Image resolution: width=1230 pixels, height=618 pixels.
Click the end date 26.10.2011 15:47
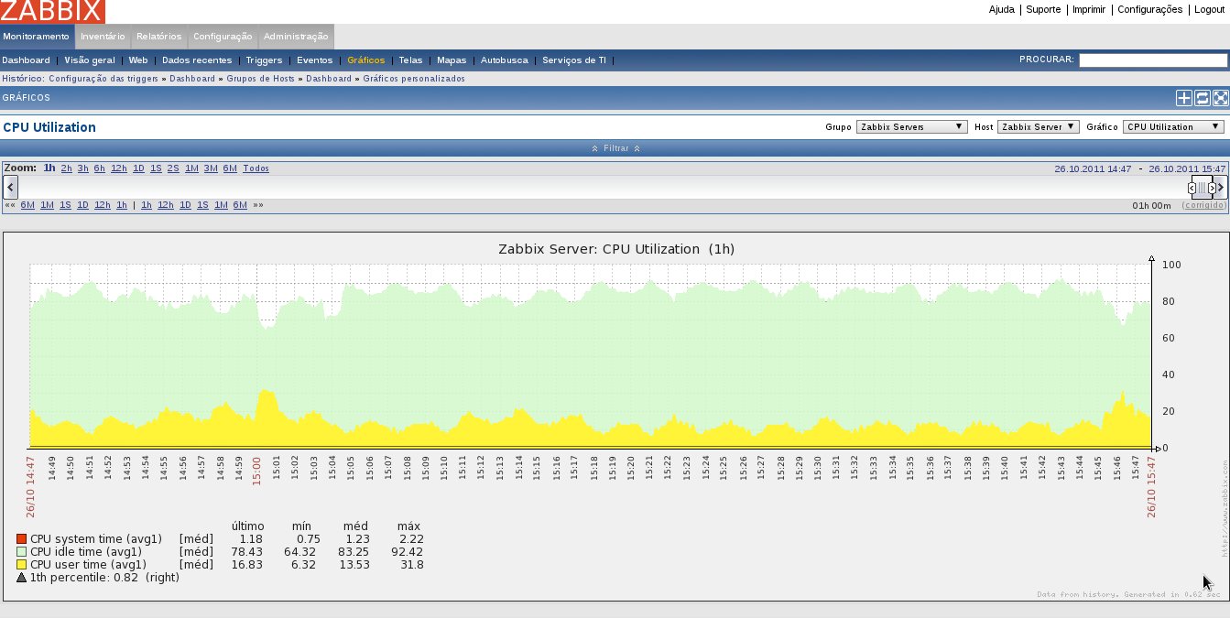pyautogui.click(x=1187, y=168)
